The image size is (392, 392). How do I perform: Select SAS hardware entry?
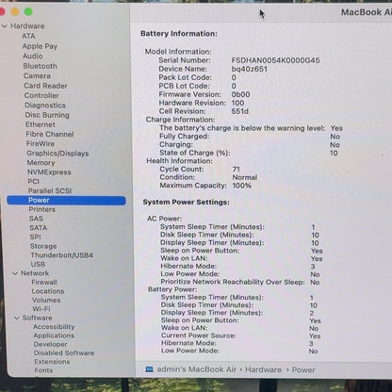click(36, 219)
